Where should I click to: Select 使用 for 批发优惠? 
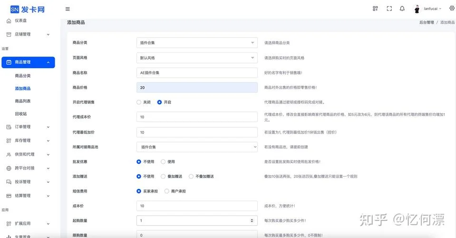pyautogui.click(x=163, y=161)
